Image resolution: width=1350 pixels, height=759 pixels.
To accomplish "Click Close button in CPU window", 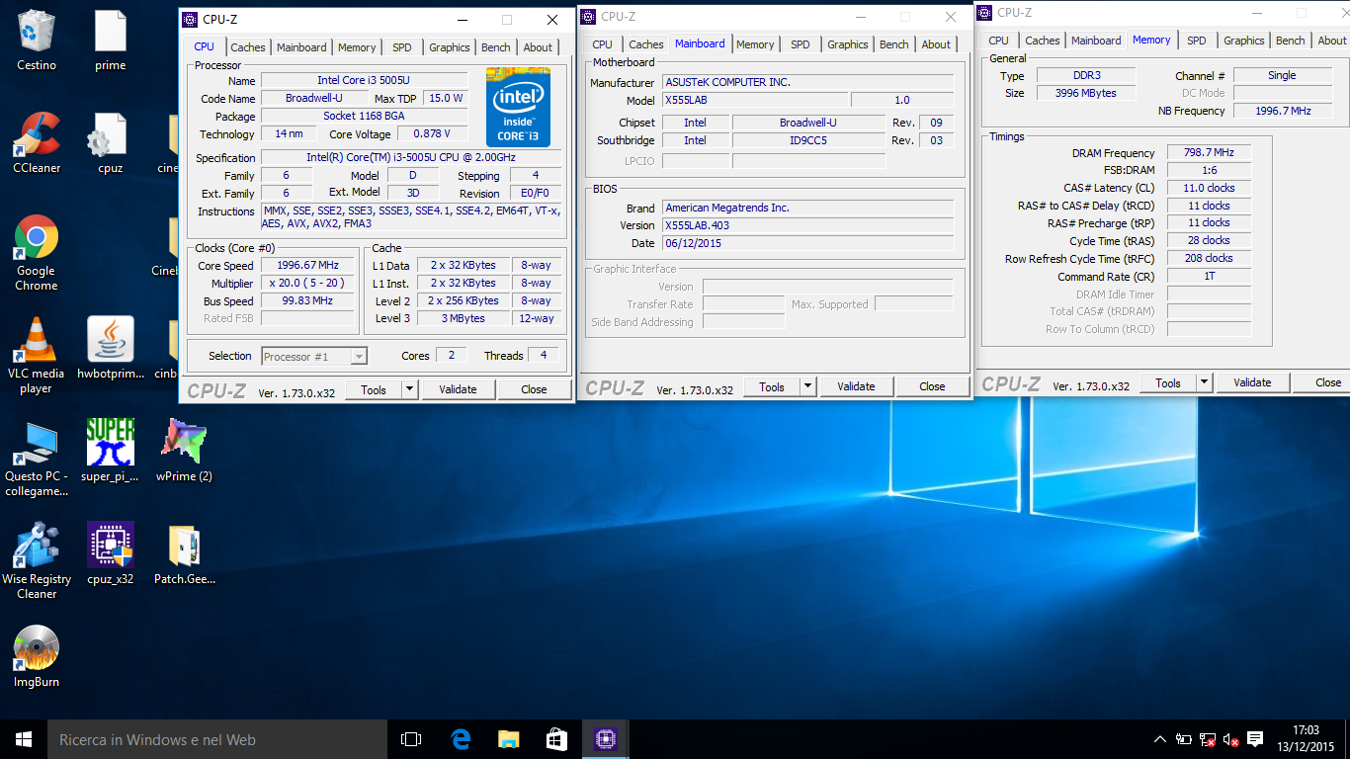I will point(534,389).
